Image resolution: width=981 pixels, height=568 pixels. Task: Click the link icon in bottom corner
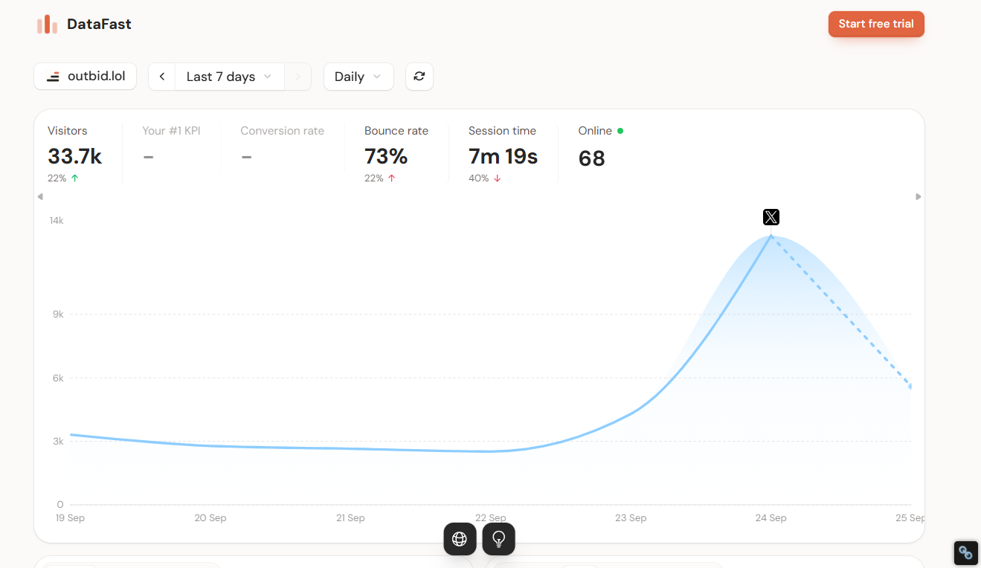[965, 552]
